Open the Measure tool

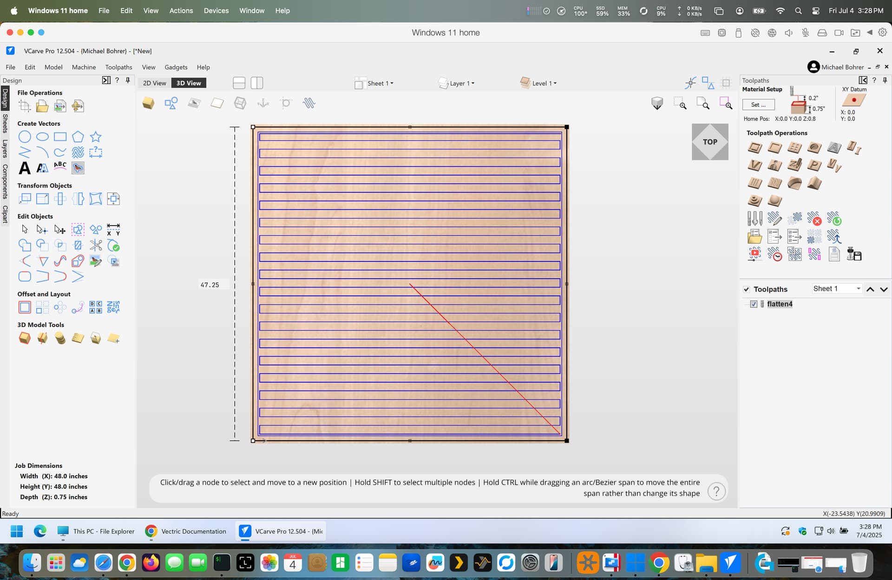113,229
